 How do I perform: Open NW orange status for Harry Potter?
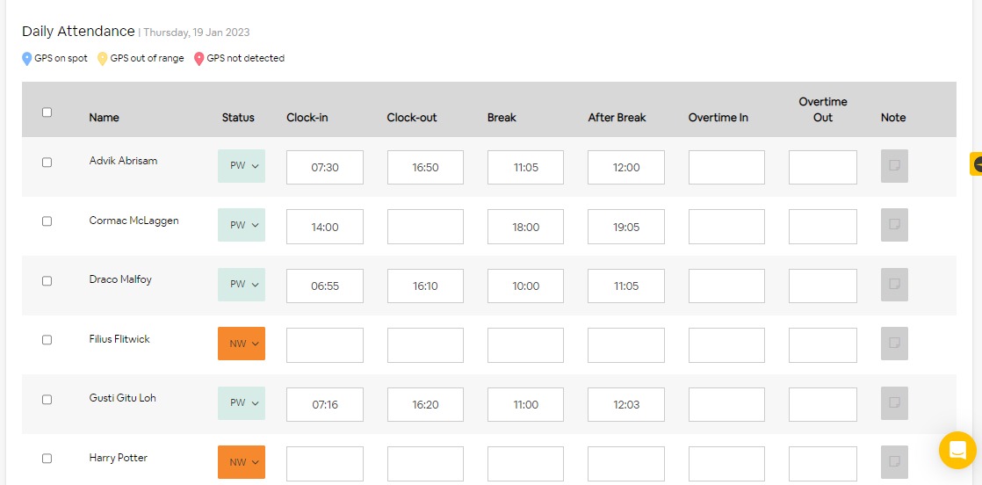tap(242, 462)
